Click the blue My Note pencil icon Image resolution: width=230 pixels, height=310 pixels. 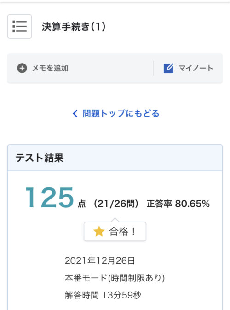coord(168,69)
